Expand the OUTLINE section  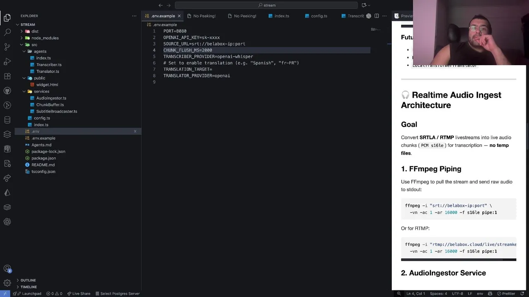pyautogui.click(x=28, y=280)
